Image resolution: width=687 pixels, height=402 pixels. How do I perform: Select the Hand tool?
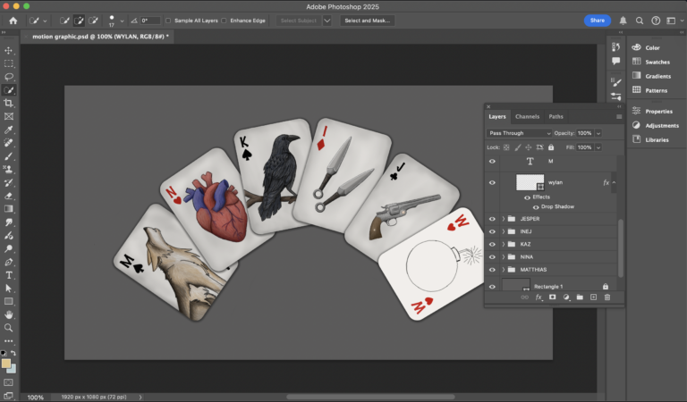point(9,314)
